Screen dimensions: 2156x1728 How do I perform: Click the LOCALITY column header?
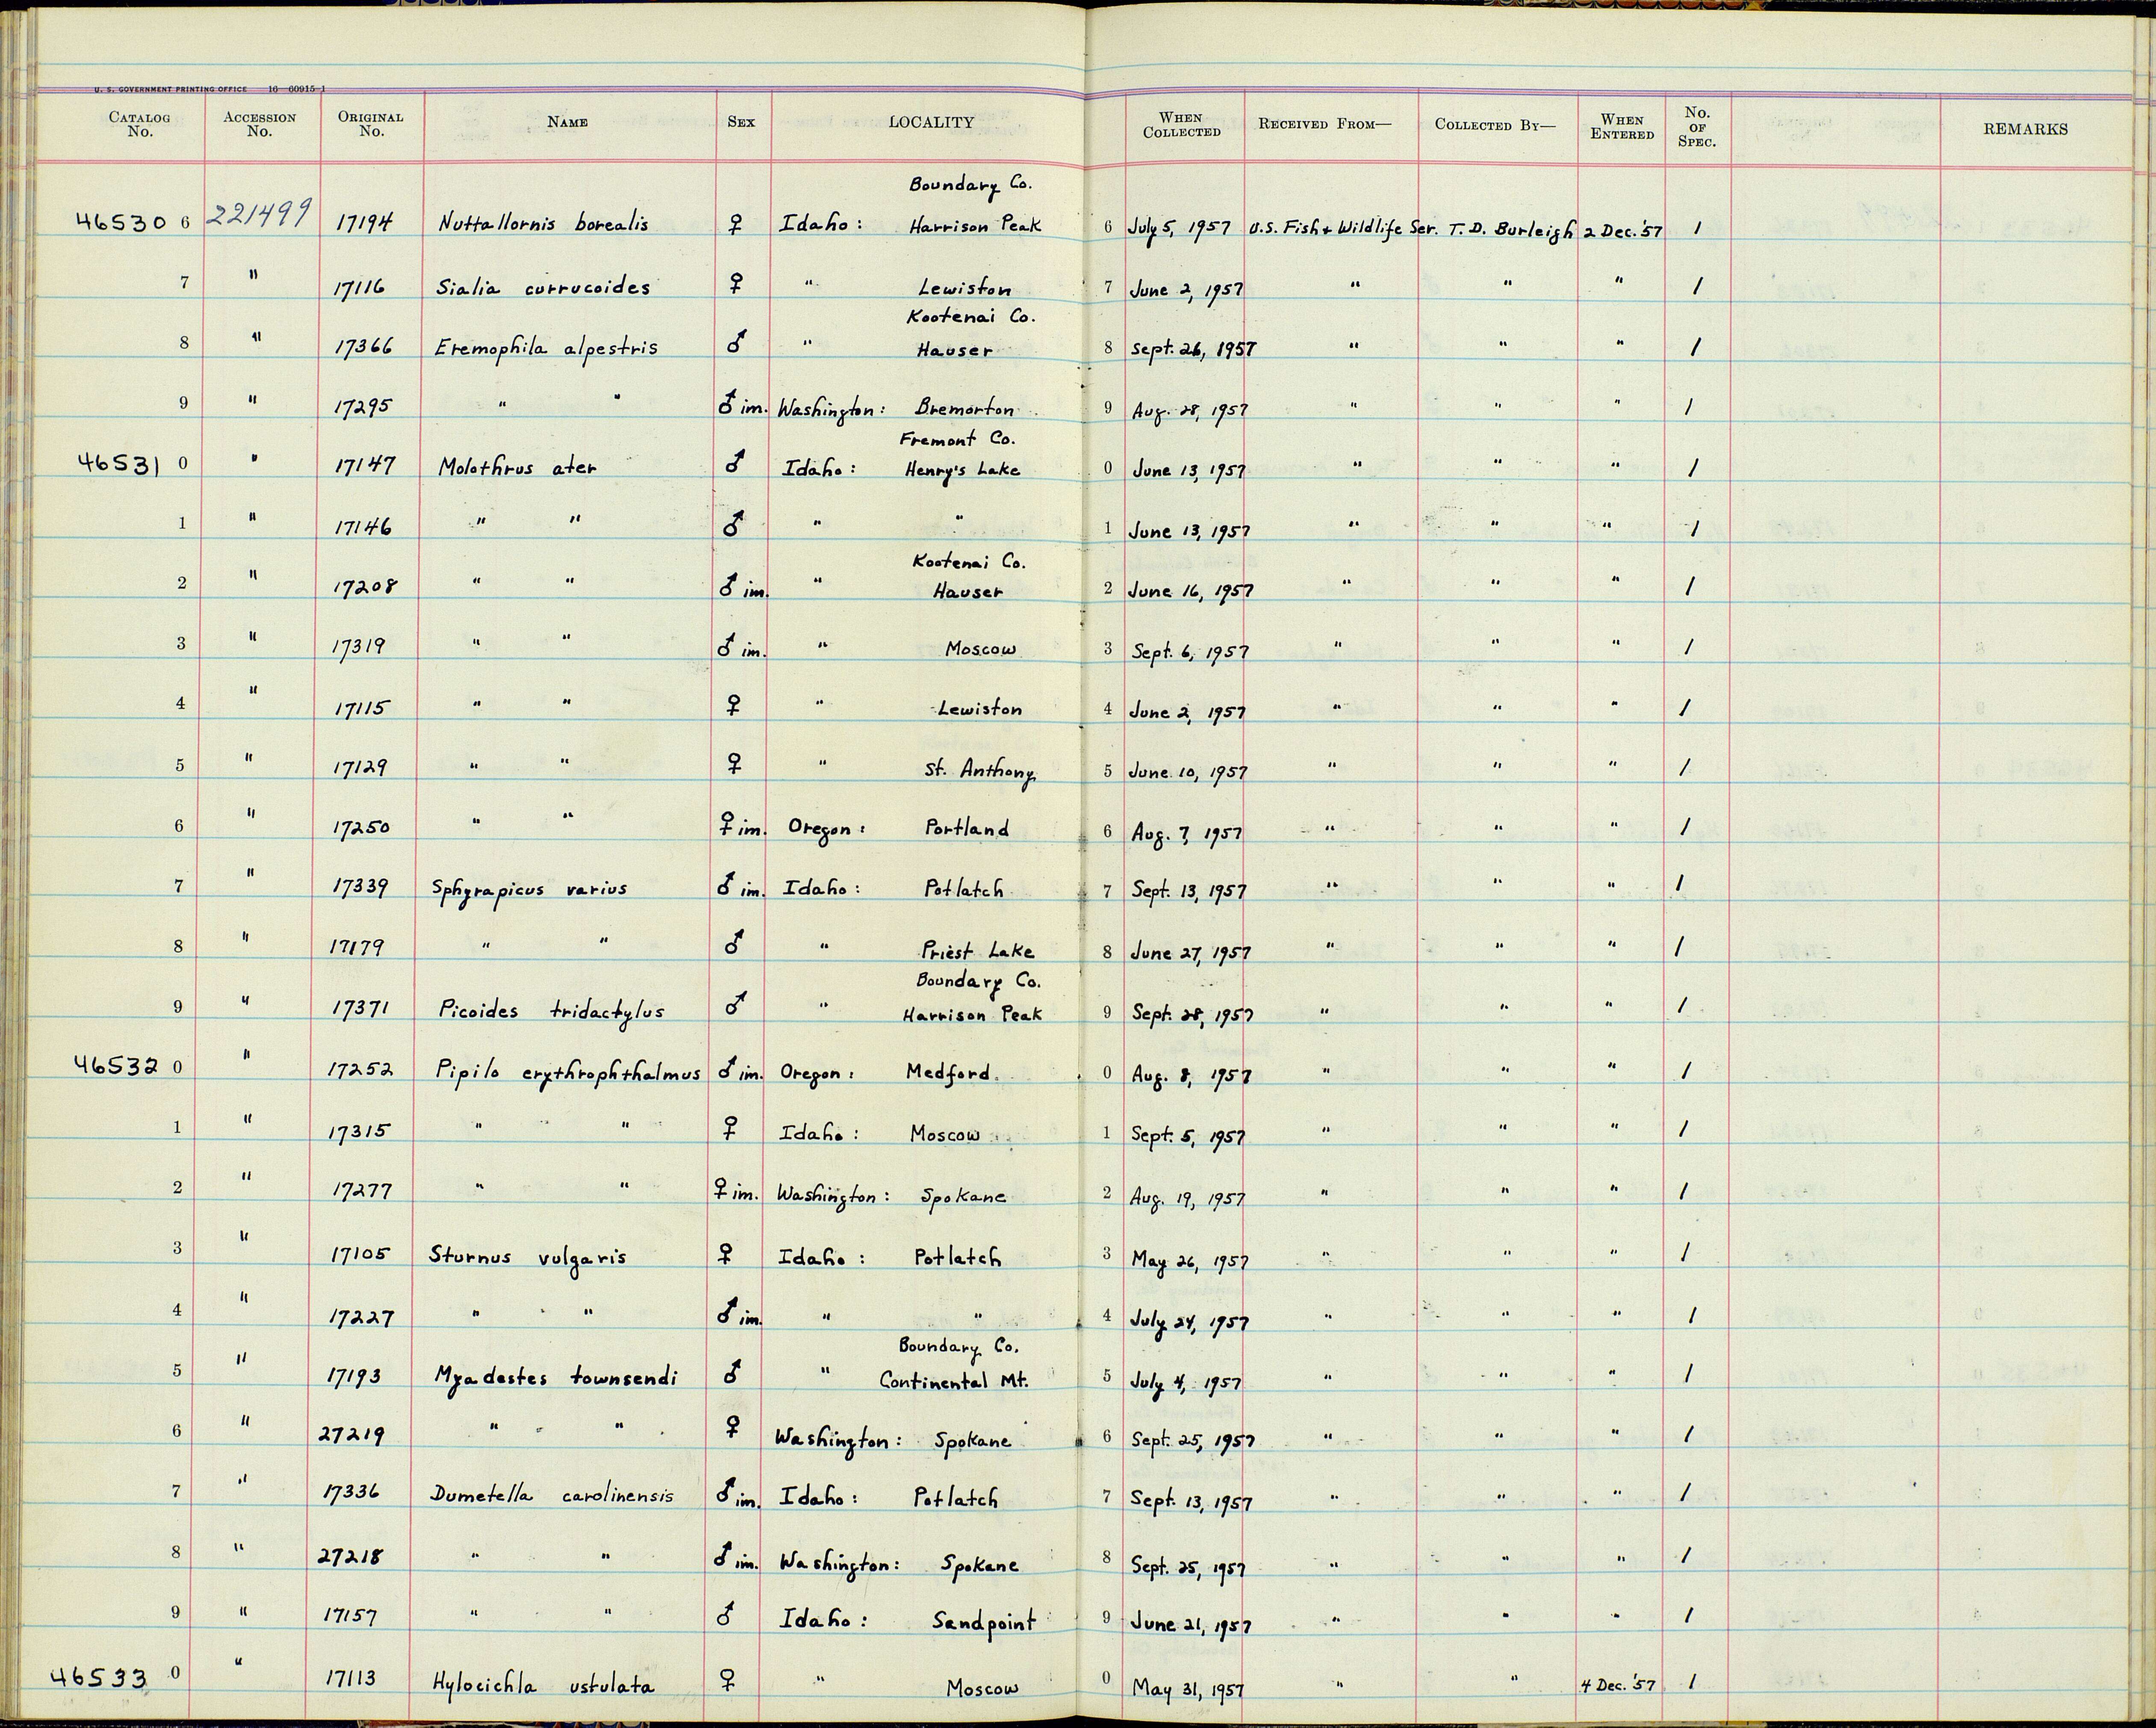click(x=931, y=122)
